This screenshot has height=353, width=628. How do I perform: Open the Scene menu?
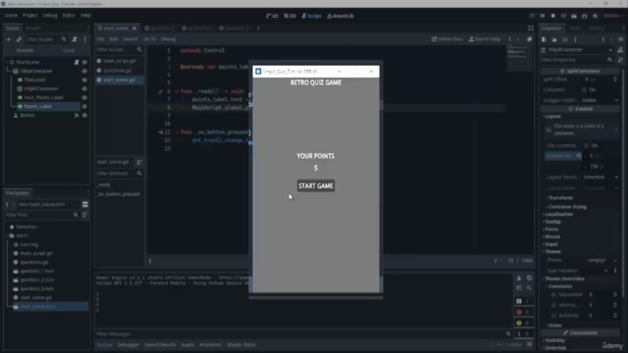coord(11,16)
